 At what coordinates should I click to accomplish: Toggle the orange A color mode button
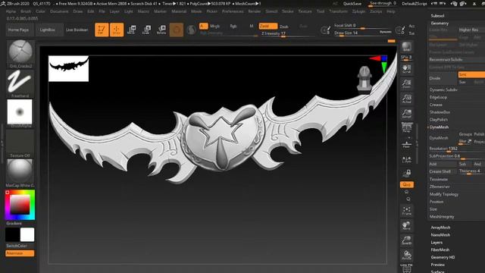(203, 26)
